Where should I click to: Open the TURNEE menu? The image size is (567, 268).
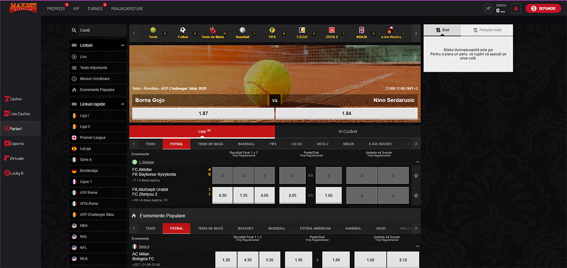click(95, 9)
